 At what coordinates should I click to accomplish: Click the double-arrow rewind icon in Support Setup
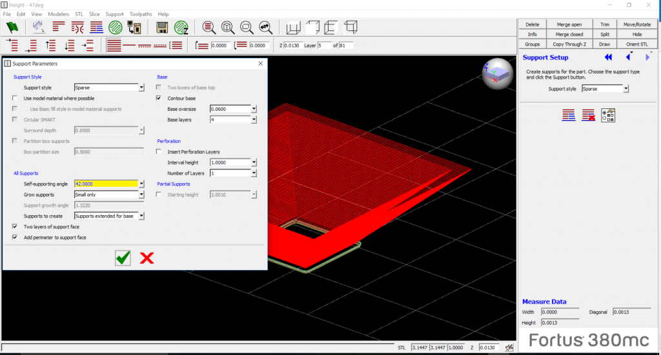pyautogui.click(x=608, y=57)
